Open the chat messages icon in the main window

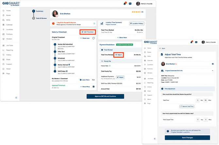pos(130,4)
